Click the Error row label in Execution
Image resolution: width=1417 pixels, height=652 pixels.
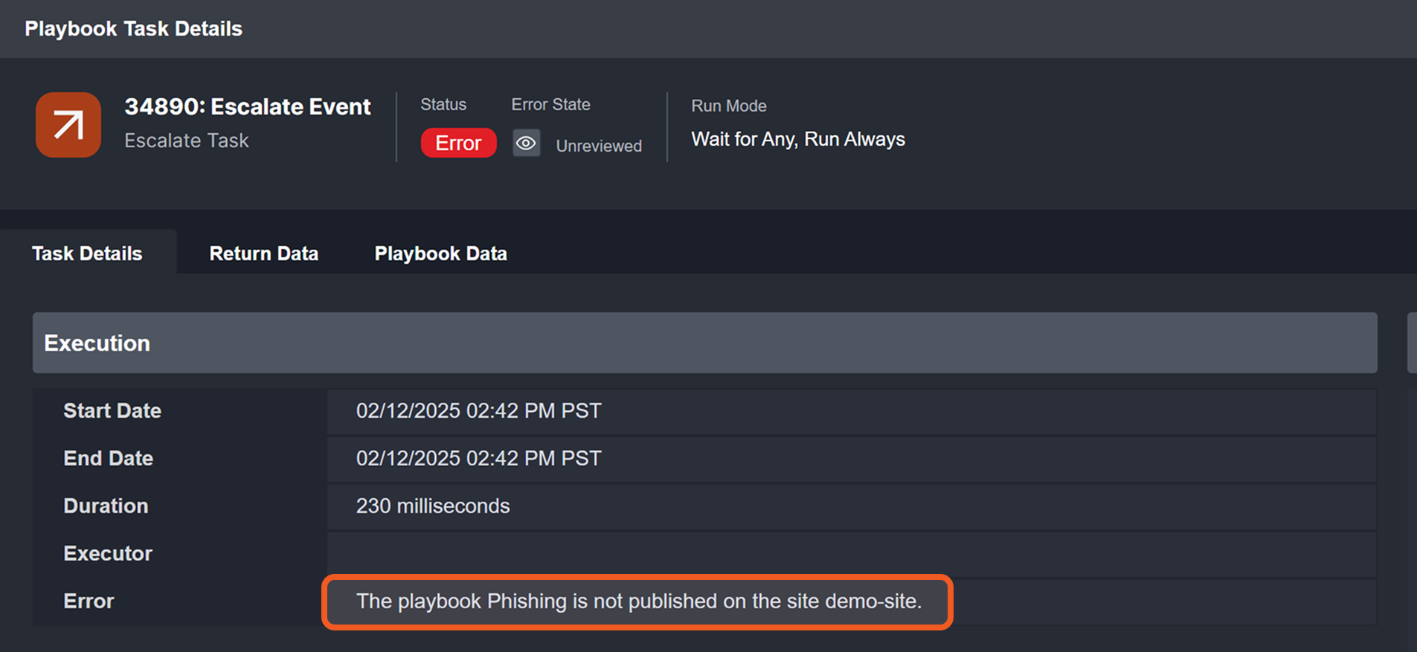tap(89, 601)
